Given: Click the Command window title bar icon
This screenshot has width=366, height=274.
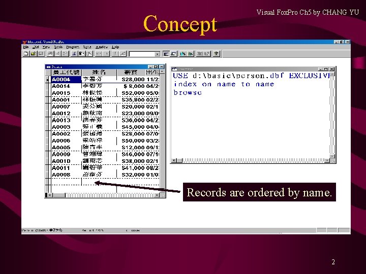Looking at the screenshot, I should pyautogui.click(x=174, y=69).
